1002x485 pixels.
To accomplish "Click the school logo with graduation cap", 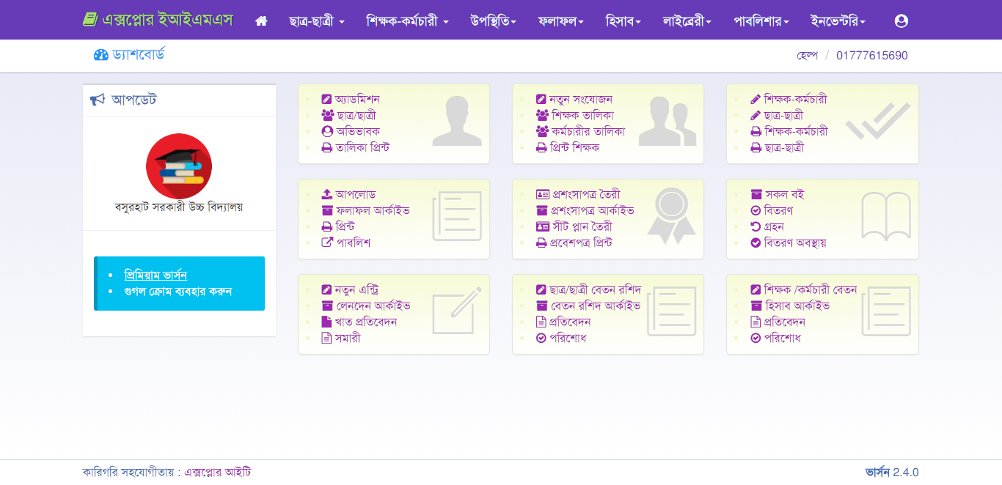I will click(179, 166).
